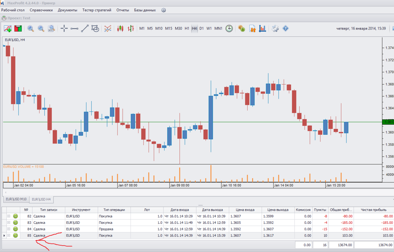The height and width of the screenshot is (252, 394).
Task: Sort by Тип операции column header
Action: point(114,210)
